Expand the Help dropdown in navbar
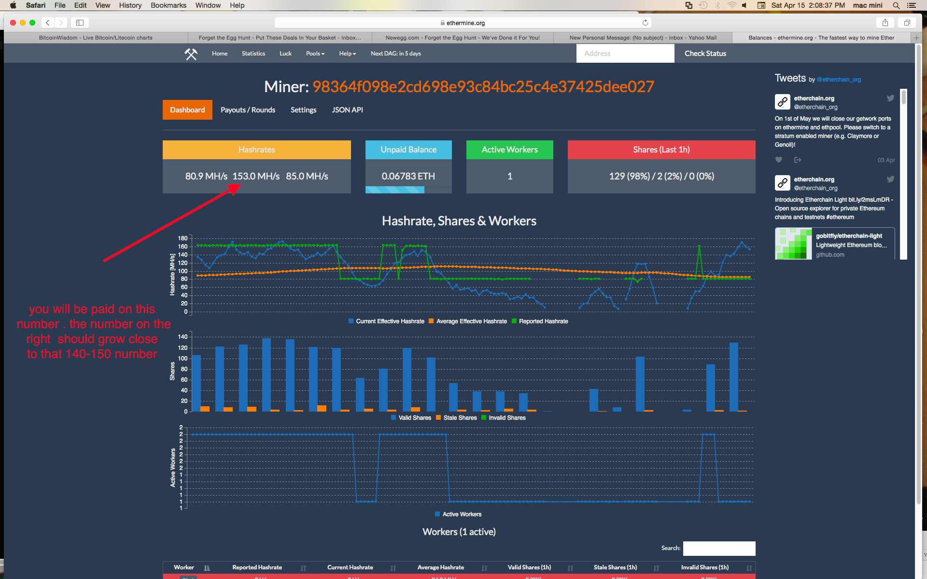This screenshot has height=579, width=927. click(348, 54)
